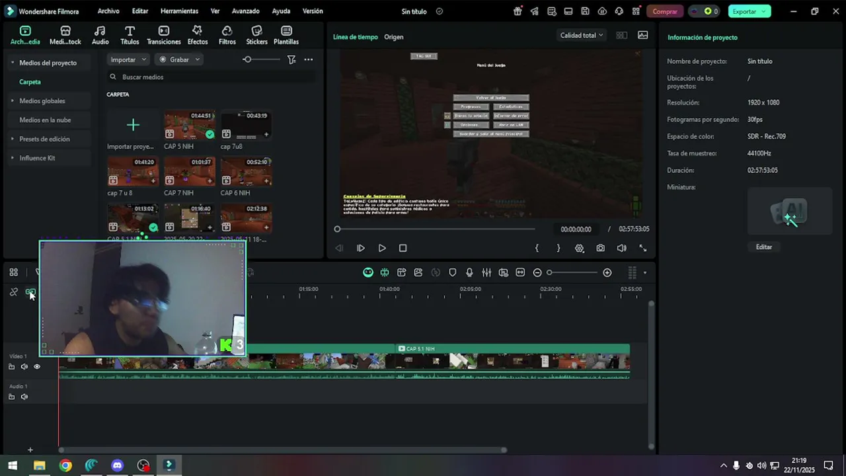Expand Medios globales section
Viewport: 846px width, 476px height.
12,101
